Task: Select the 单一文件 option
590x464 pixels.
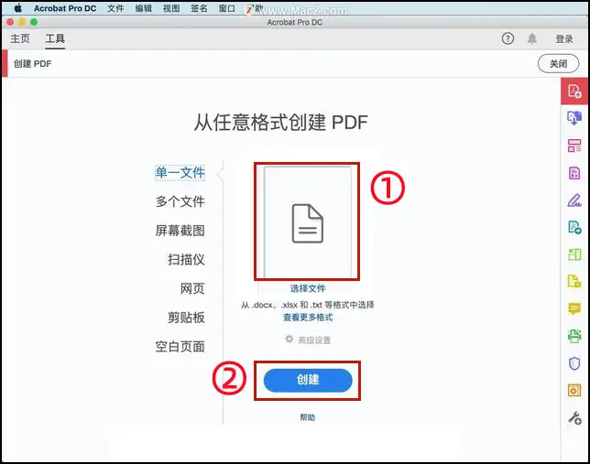Action: [180, 173]
